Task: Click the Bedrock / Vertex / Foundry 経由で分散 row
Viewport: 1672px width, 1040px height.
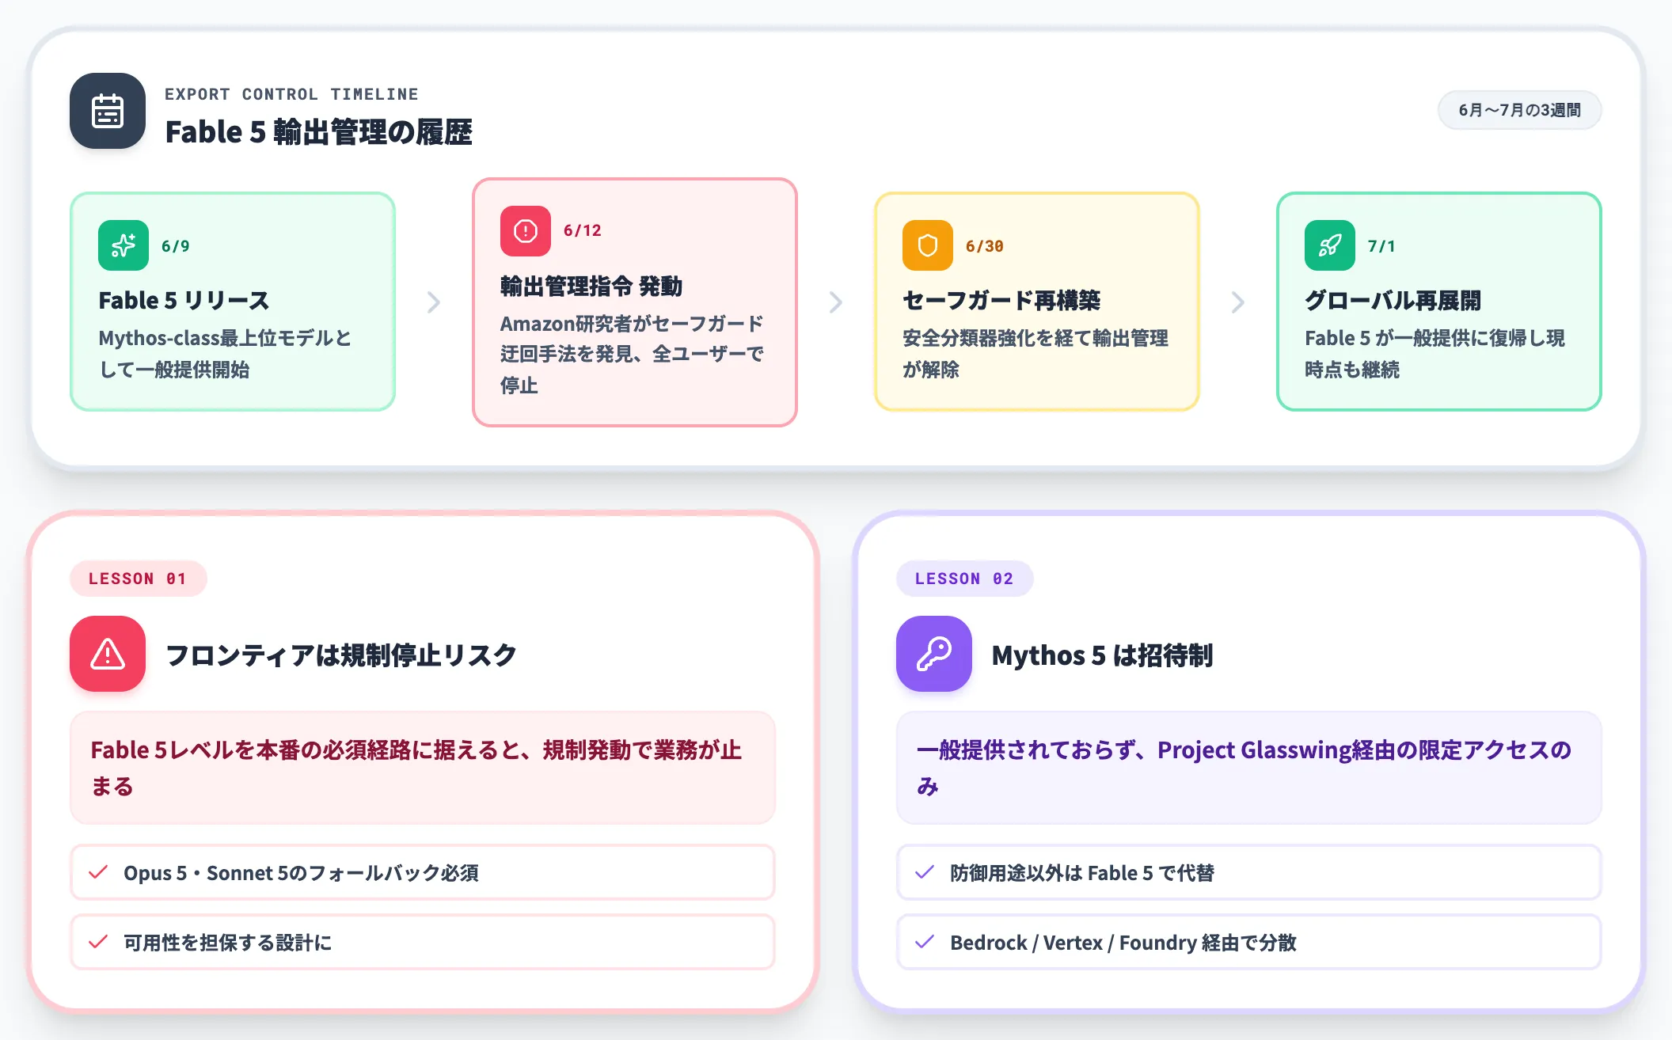Action: 1249,942
